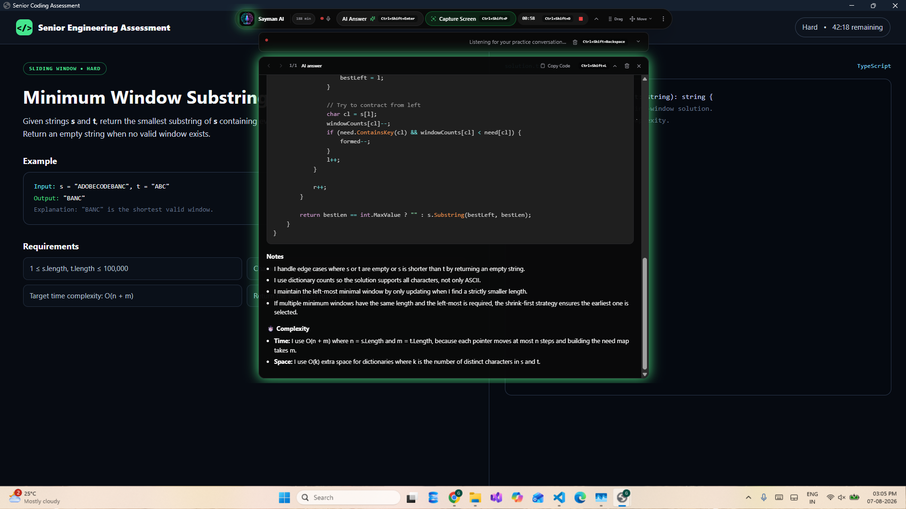This screenshot has width=906, height=509.
Task: Click the Notes heading in the AI answer
Action: click(275, 257)
